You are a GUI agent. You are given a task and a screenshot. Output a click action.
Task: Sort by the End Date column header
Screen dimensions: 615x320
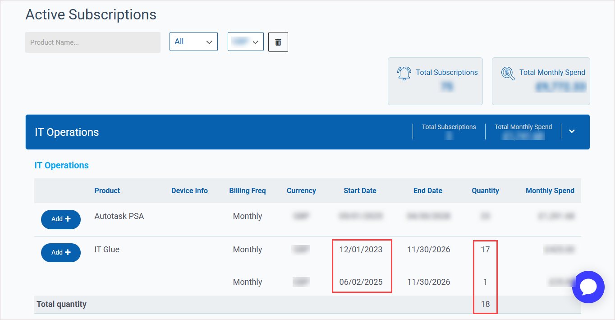pos(428,190)
